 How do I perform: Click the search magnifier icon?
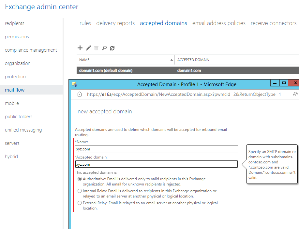pyautogui.click(x=104, y=48)
